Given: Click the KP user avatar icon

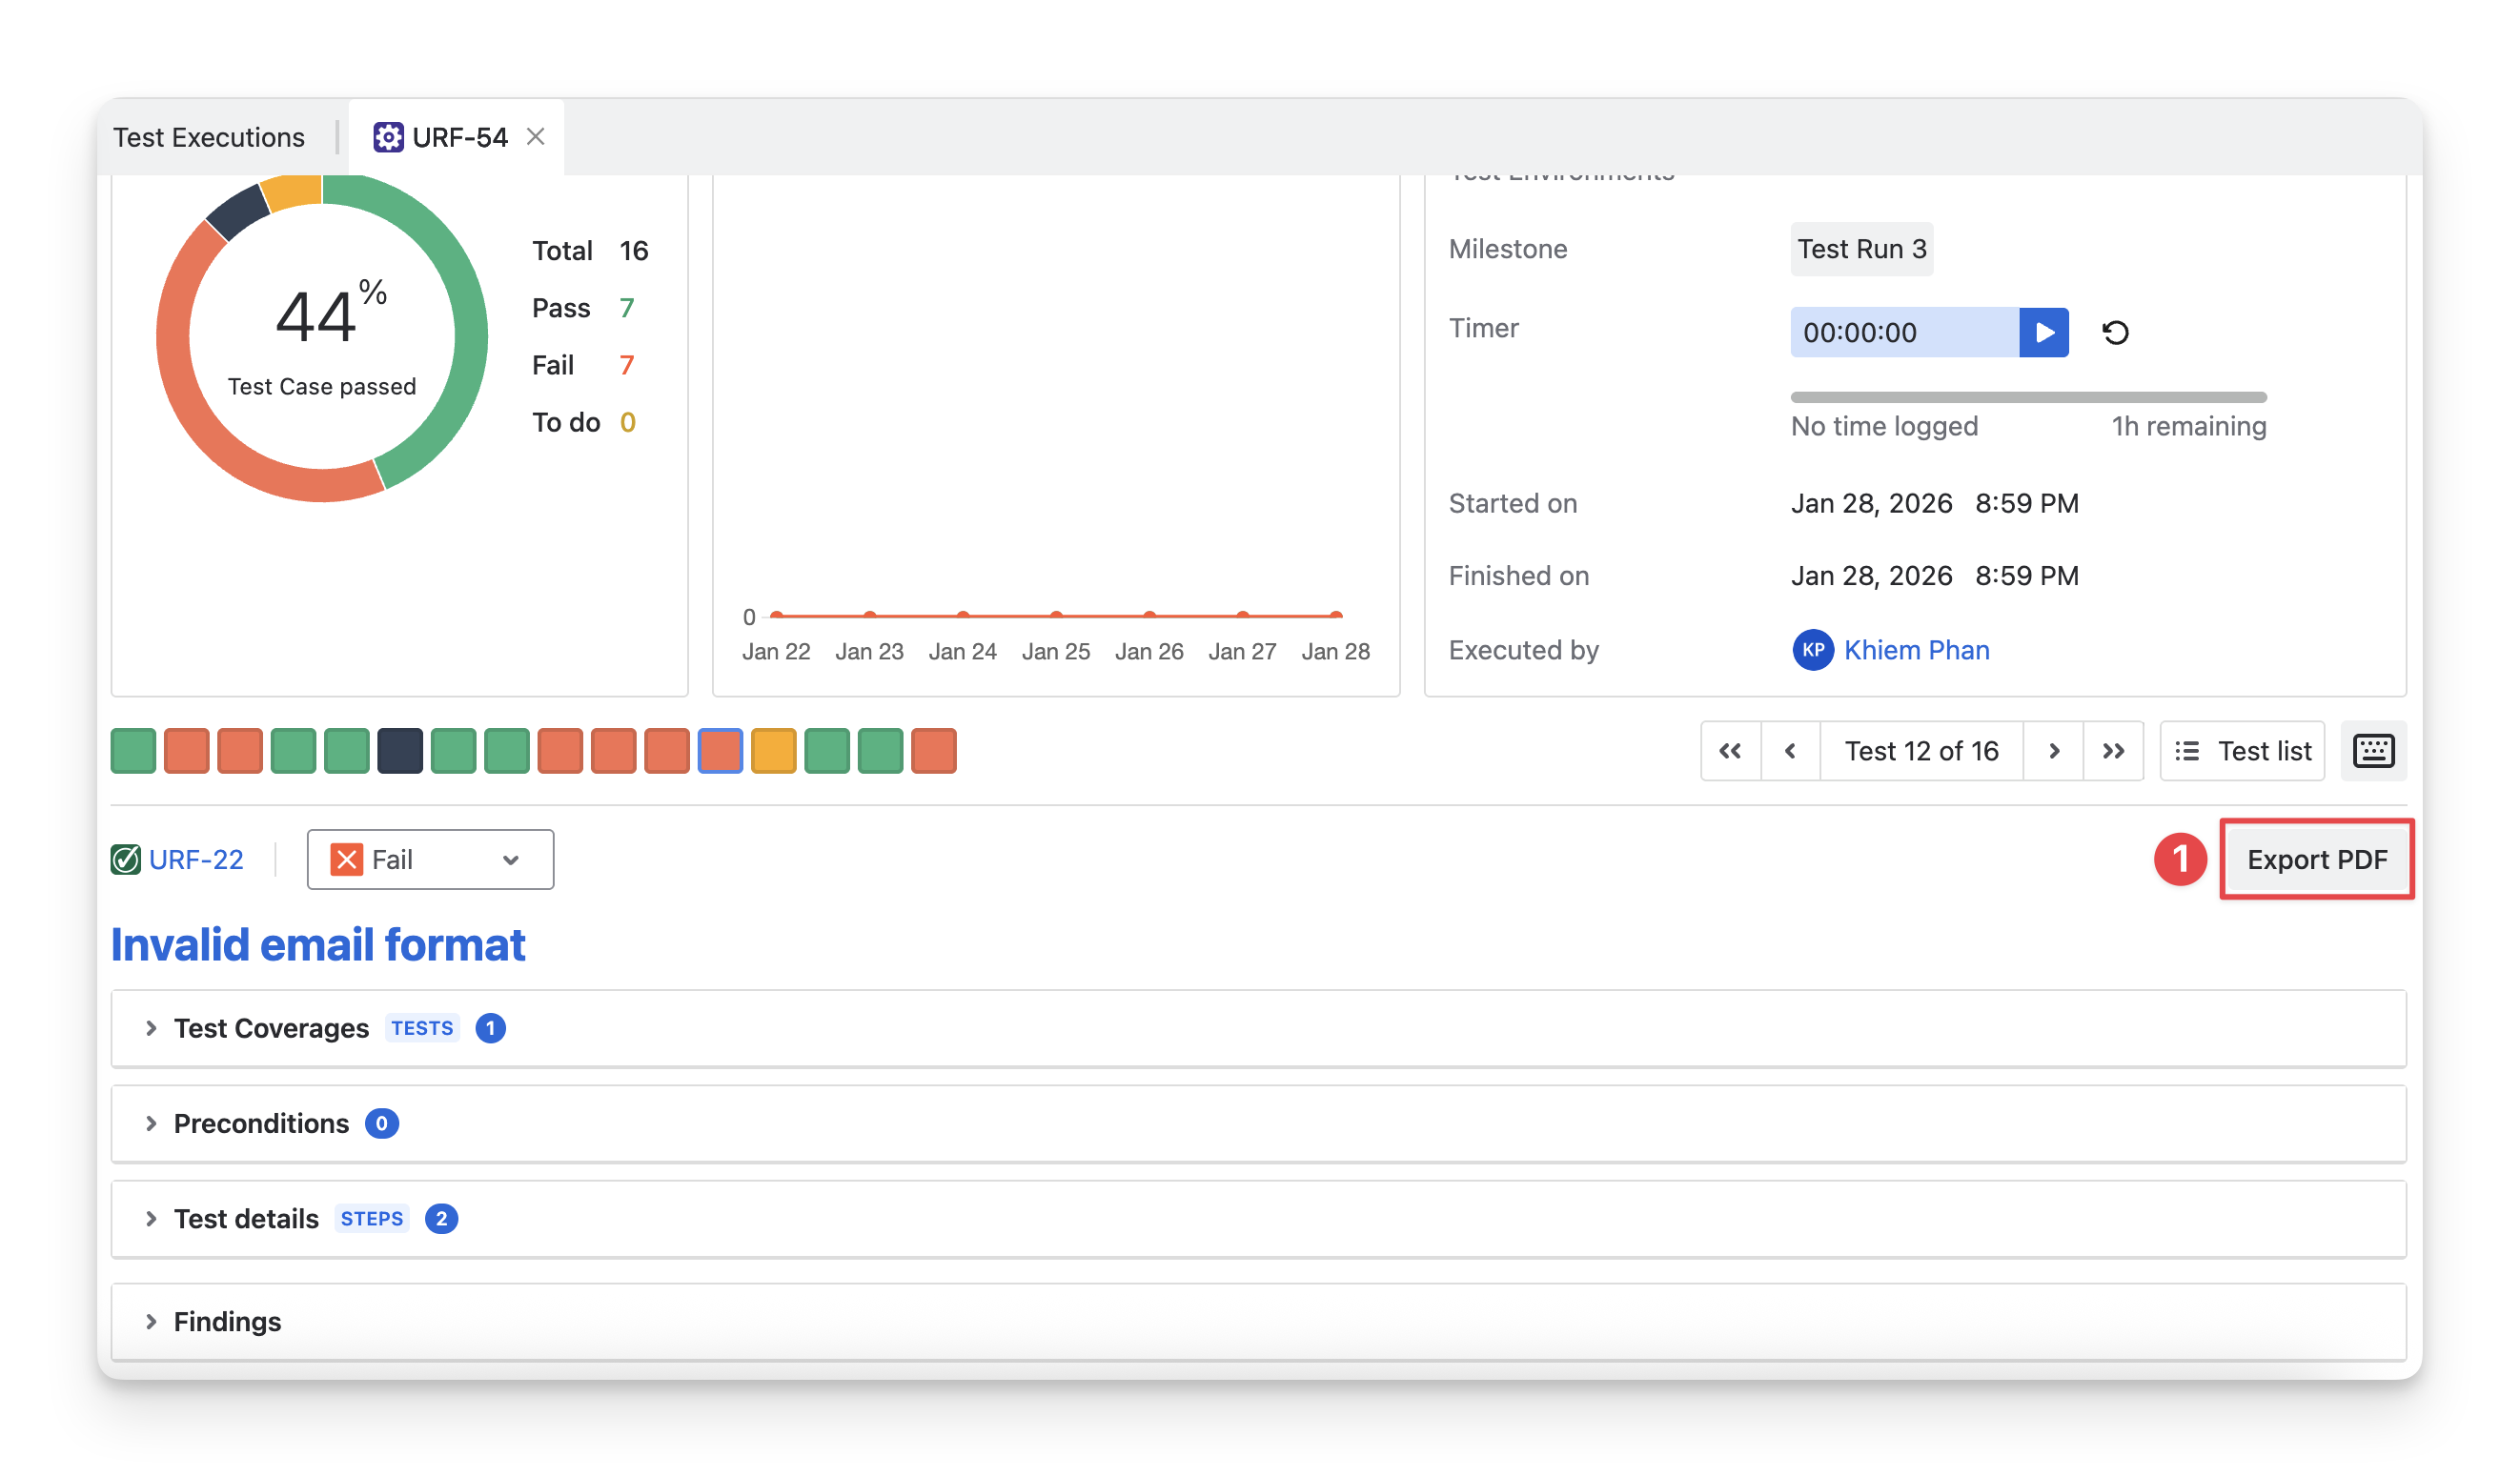Looking at the screenshot, I should (x=1812, y=650).
